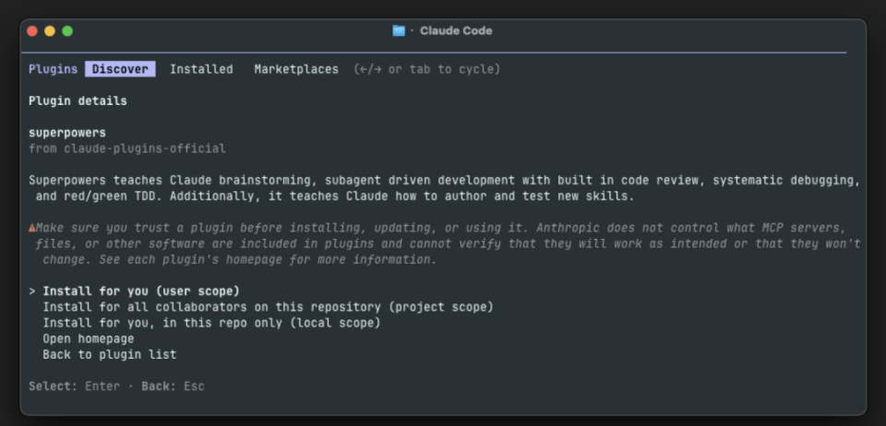The height and width of the screenshot is (426, 886).
Task: Open the Marketplaces tab
Action: click(x=296, y=69)
